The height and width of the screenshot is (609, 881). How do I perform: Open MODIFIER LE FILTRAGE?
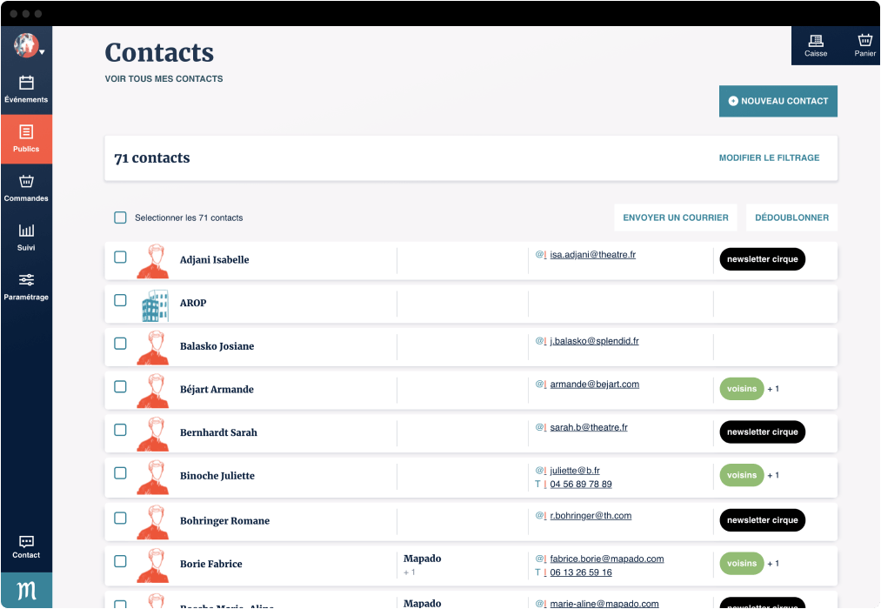768,157
